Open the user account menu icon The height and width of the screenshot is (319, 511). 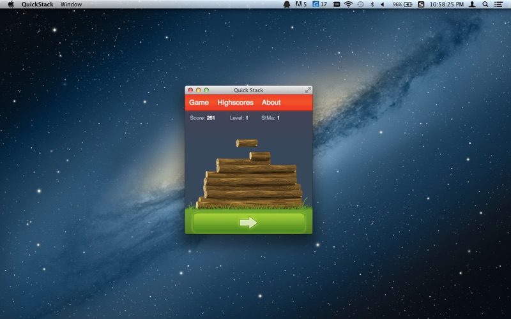point(472,4)
